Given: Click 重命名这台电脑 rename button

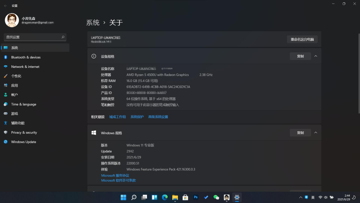Looking at the screenshot, I should pos(302,39).
